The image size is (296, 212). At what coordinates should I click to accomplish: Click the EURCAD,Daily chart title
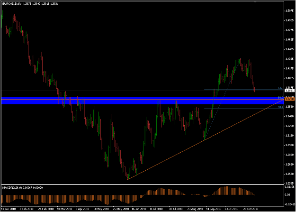[11, 4]
